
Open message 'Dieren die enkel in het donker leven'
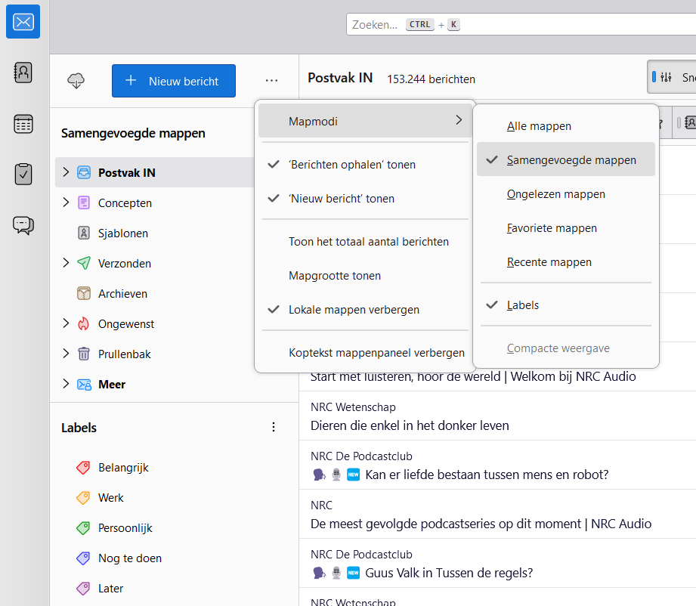(x=410, y=425)
